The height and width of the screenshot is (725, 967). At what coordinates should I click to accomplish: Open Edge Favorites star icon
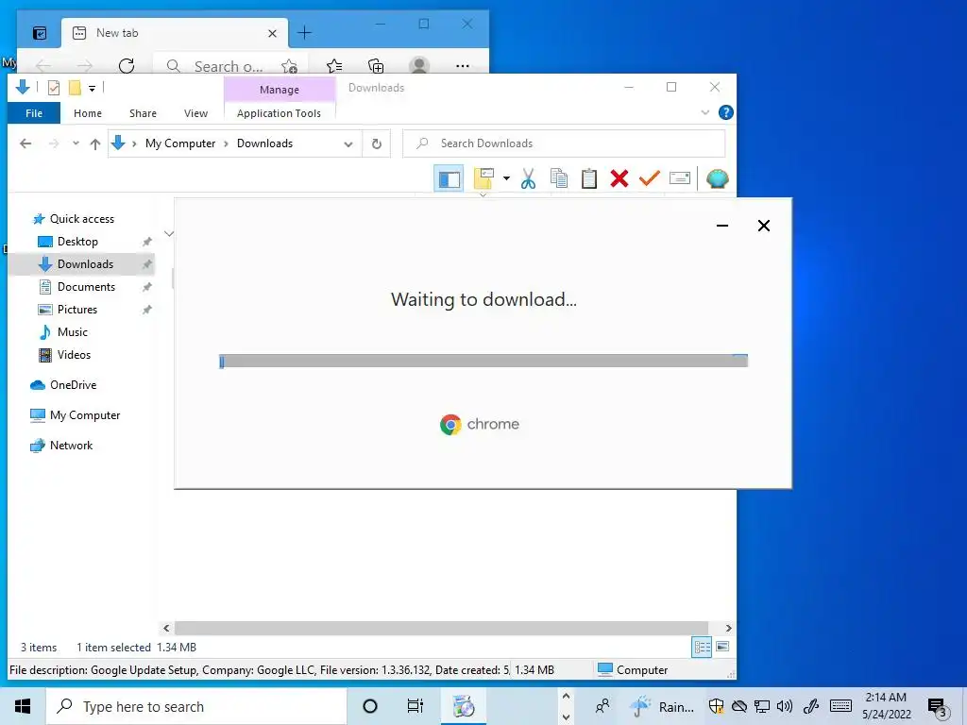[333, 65]
